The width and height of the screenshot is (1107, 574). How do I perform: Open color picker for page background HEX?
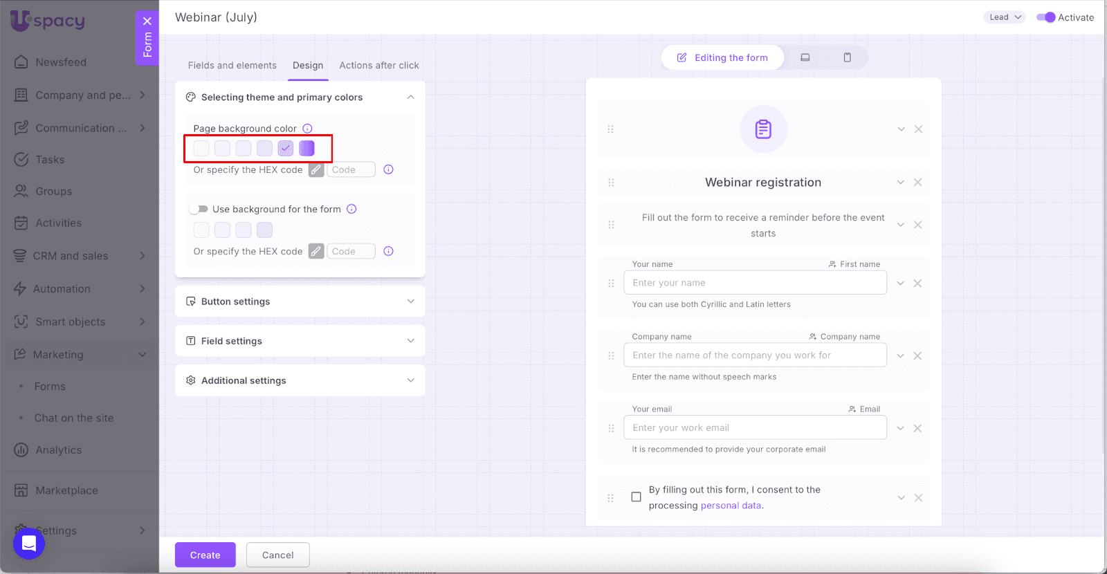pyautogui.click(x=316, y=169)
